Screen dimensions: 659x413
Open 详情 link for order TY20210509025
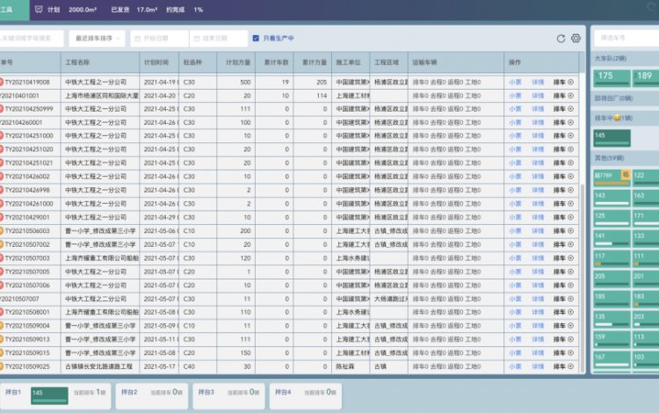click(538, 366)
